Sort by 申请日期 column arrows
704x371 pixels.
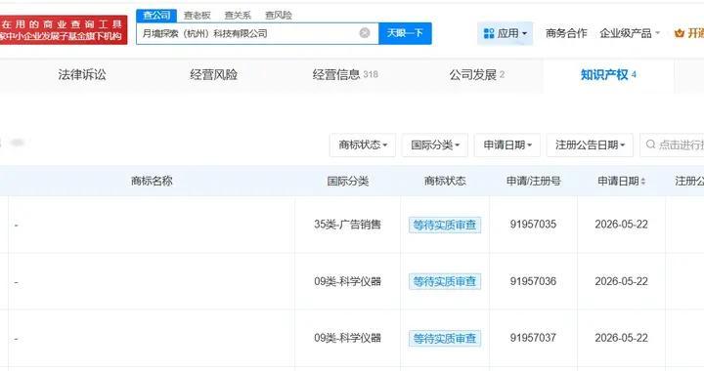click(x=643, y=181)
